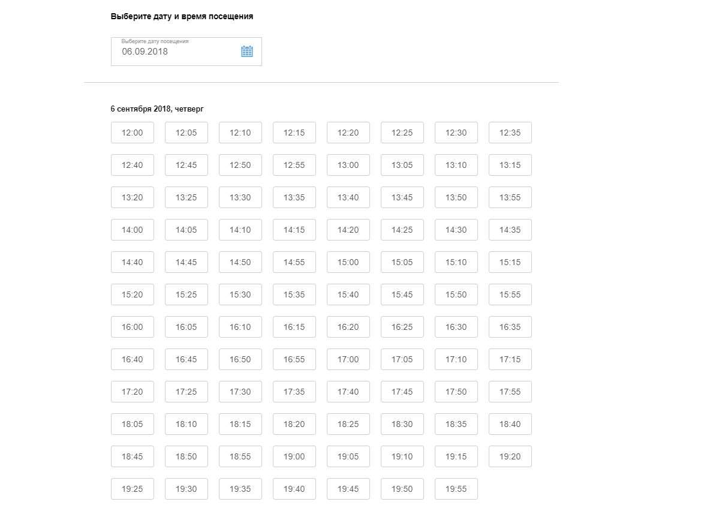Select the last slot, 19:55
Screen dimensions: 707x508
point(456,489)
